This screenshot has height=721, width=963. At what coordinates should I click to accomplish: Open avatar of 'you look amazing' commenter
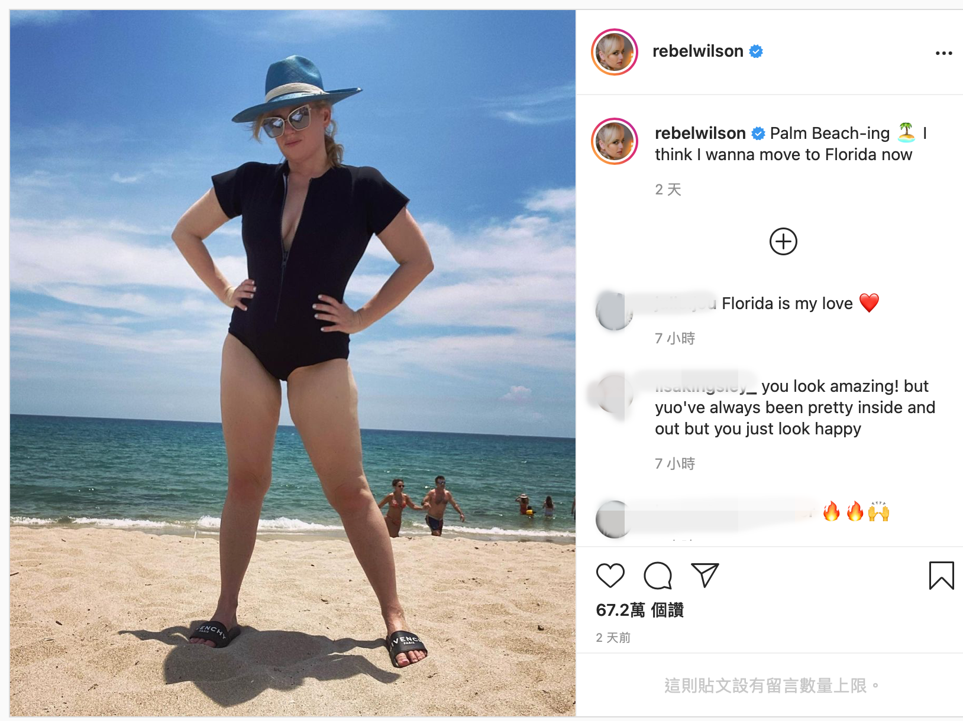coord(615,394)
